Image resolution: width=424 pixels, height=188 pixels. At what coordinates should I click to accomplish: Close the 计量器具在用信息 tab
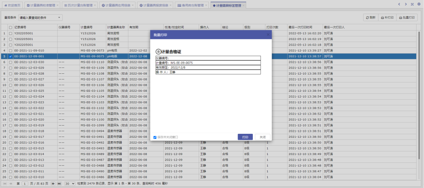point(133,5)
